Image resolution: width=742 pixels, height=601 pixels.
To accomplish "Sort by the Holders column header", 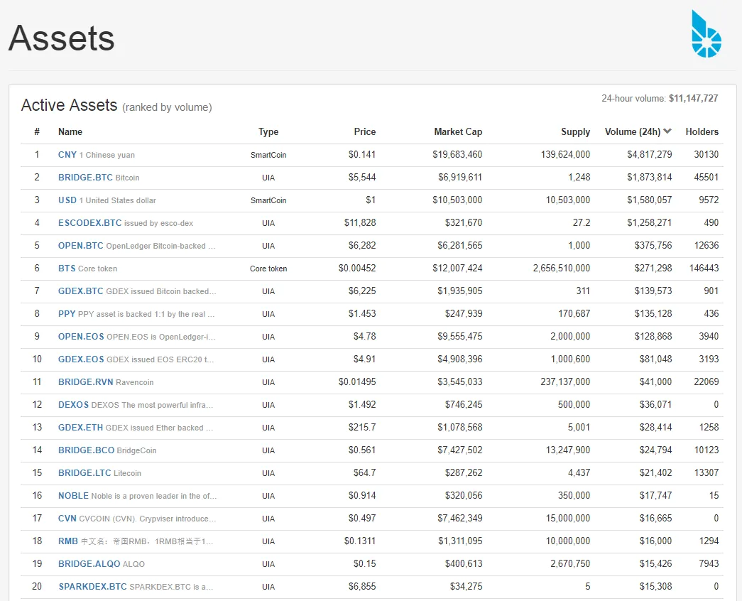I will [x=702, y=131].
